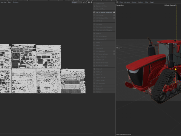Open UV Unwrap options gear
The width and height of the screenshot is (181, 136).
114,15
